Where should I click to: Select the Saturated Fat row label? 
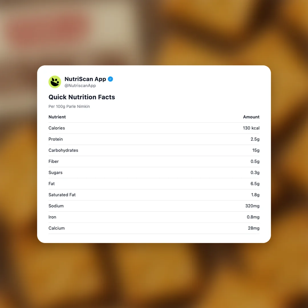62,195
